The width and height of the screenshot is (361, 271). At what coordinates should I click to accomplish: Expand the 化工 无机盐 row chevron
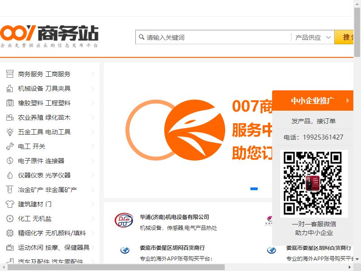click(93, 219)
